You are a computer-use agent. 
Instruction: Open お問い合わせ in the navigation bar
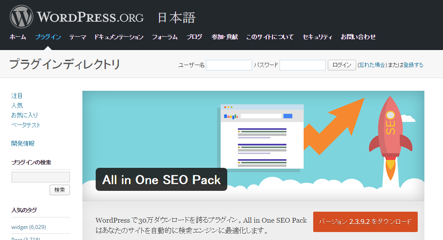pos(358,37)
